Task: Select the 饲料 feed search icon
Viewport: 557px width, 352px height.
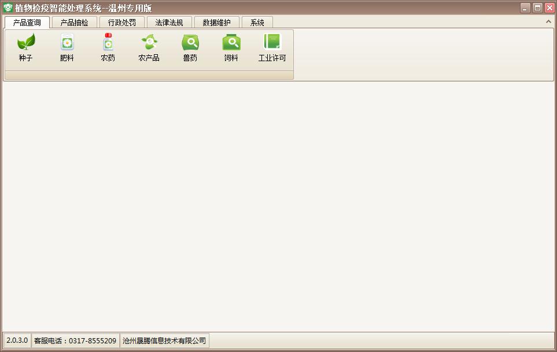Action: tap(231, 47)
